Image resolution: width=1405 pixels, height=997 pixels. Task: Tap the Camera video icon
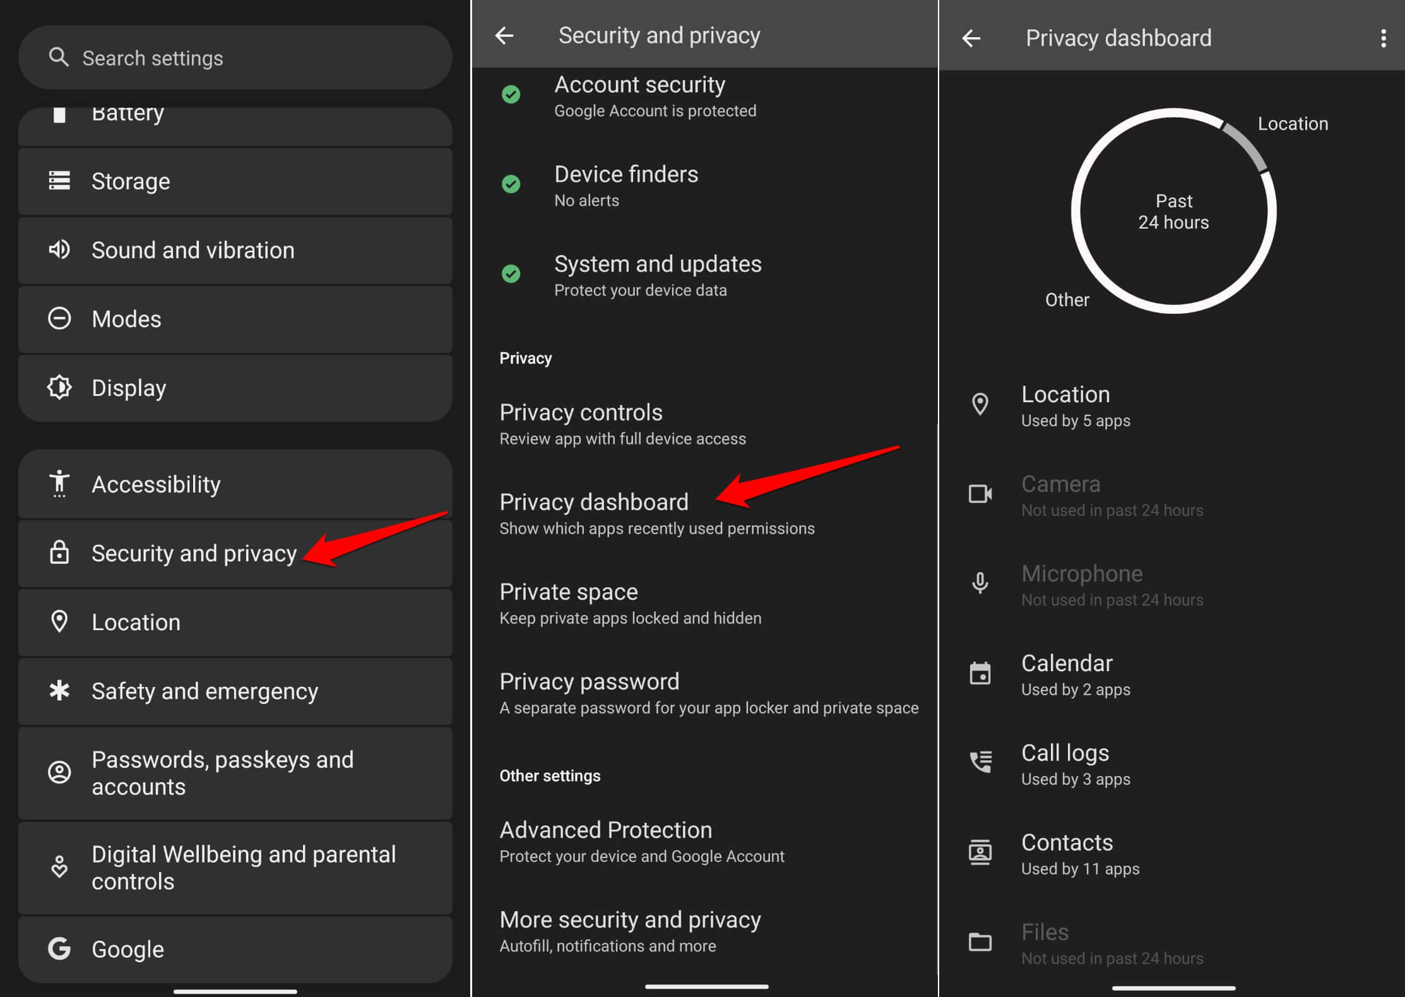click(x=980, y=494)
